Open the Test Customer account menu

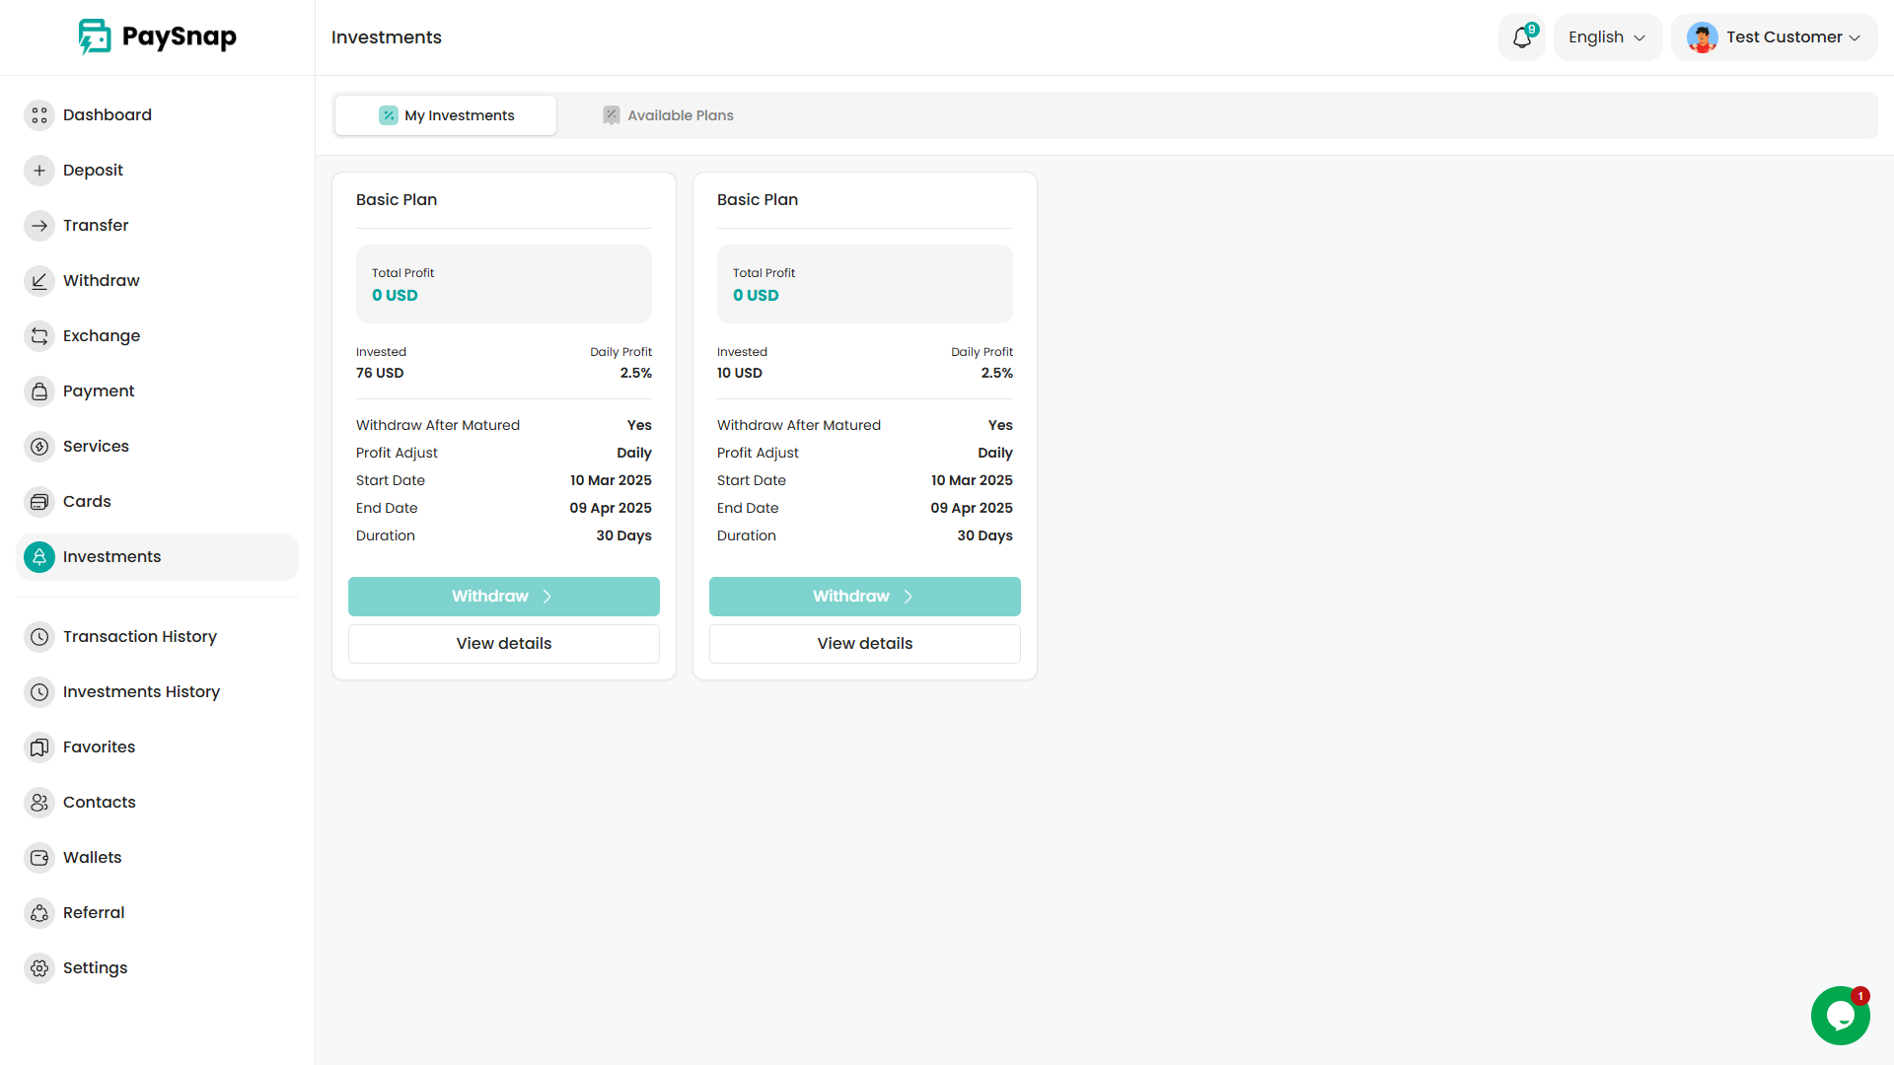pos(1784,37)
